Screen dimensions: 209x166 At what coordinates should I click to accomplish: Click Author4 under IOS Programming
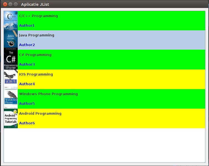[x=27, y=84]
